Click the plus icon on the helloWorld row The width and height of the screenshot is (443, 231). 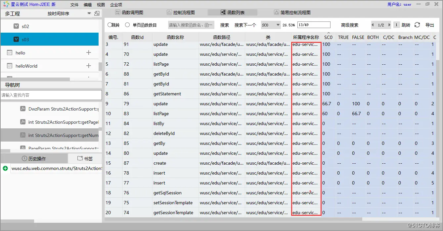point(88,66)
